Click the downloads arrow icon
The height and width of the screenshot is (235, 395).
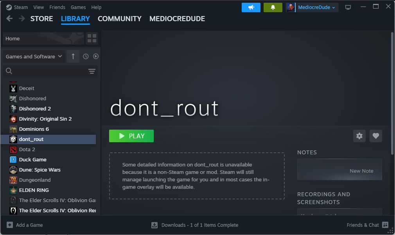(x=154, y=225)
